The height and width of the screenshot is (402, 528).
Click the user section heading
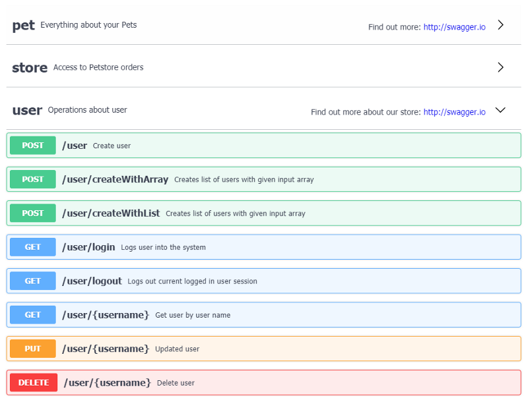27,110
